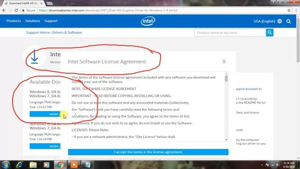This screenshot has height=169, width=300.
Task: Reload the page with refresh icon
Action: tap(16, 10)
